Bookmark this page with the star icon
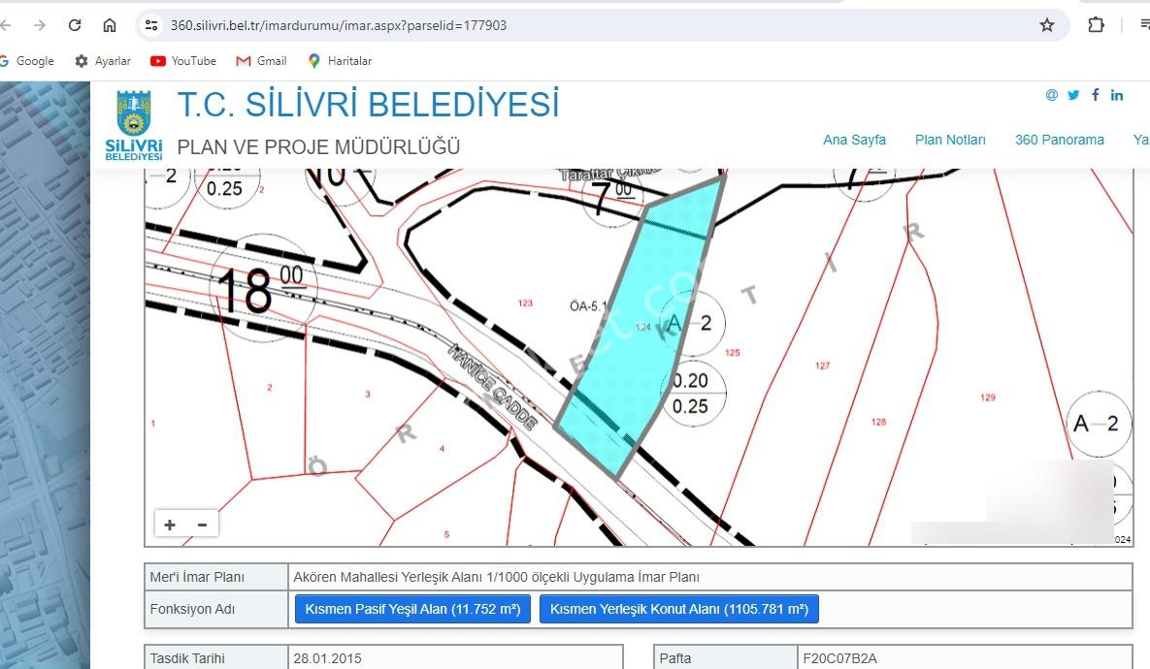Image resolution: width=1150 pixels, height=669 pixels. [1046, 25]
